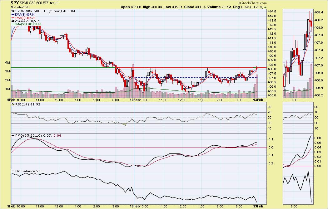Click the Low 405.01 value
This screenshot has width=328, height=209.
click(x=173, y=7)
